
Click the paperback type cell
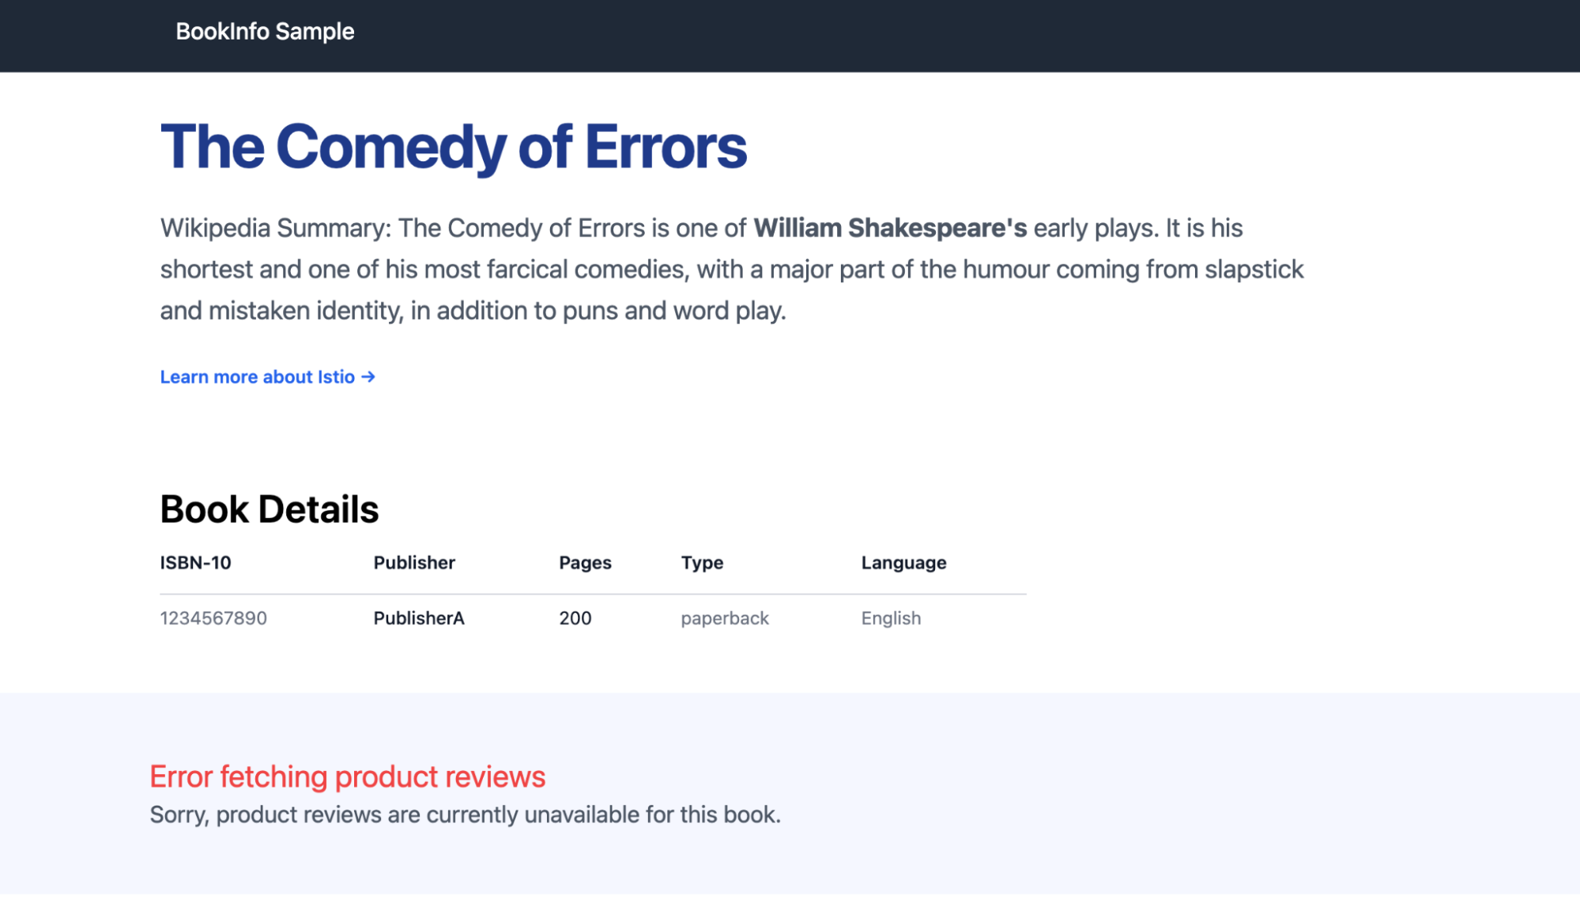pos(725,618)
